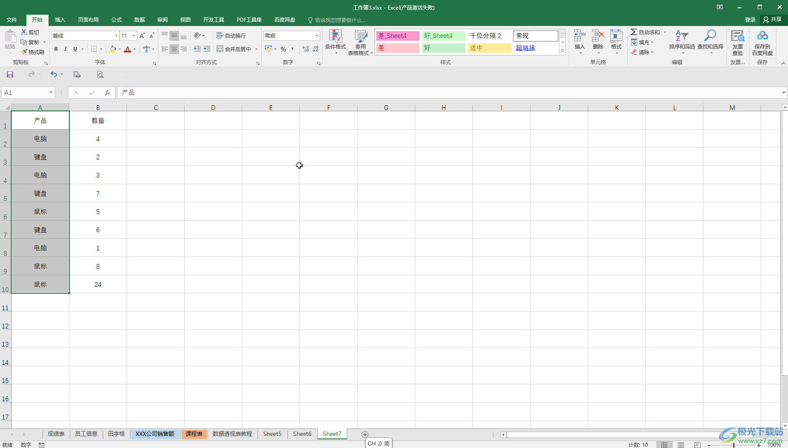Toggle Bold formatting
Screen dimensions: 788x448
coord(56,49)
